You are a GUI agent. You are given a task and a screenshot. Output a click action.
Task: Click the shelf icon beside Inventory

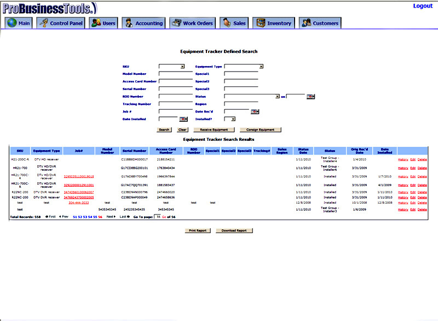click(261, 23)
